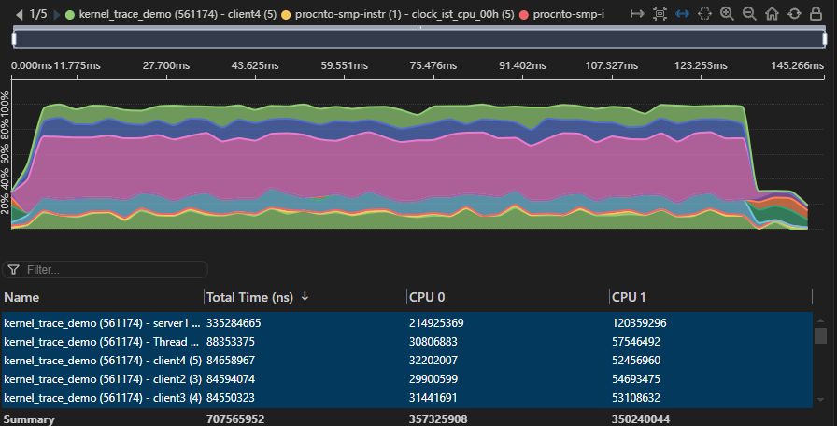Click the fit selection to view icon
This screenshot has height=426, width=837.
(660, 14)
